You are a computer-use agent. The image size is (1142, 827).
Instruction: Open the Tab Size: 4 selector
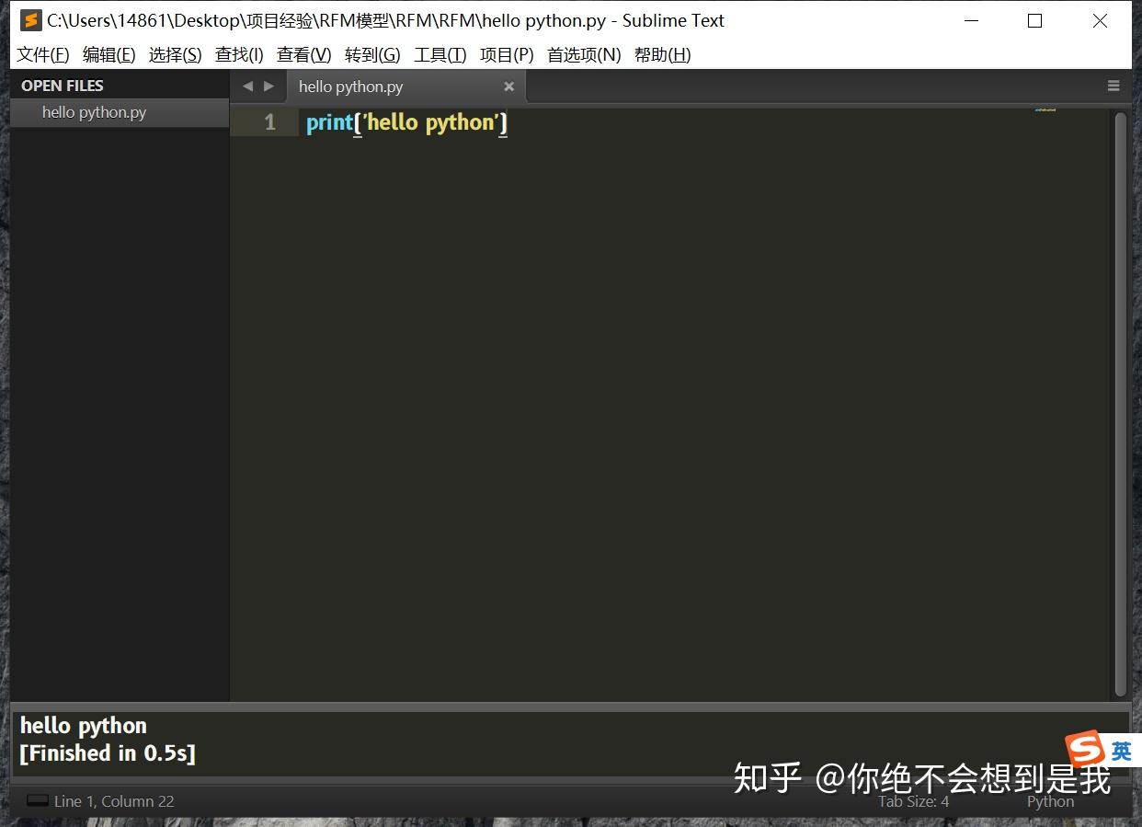point(913,800)
